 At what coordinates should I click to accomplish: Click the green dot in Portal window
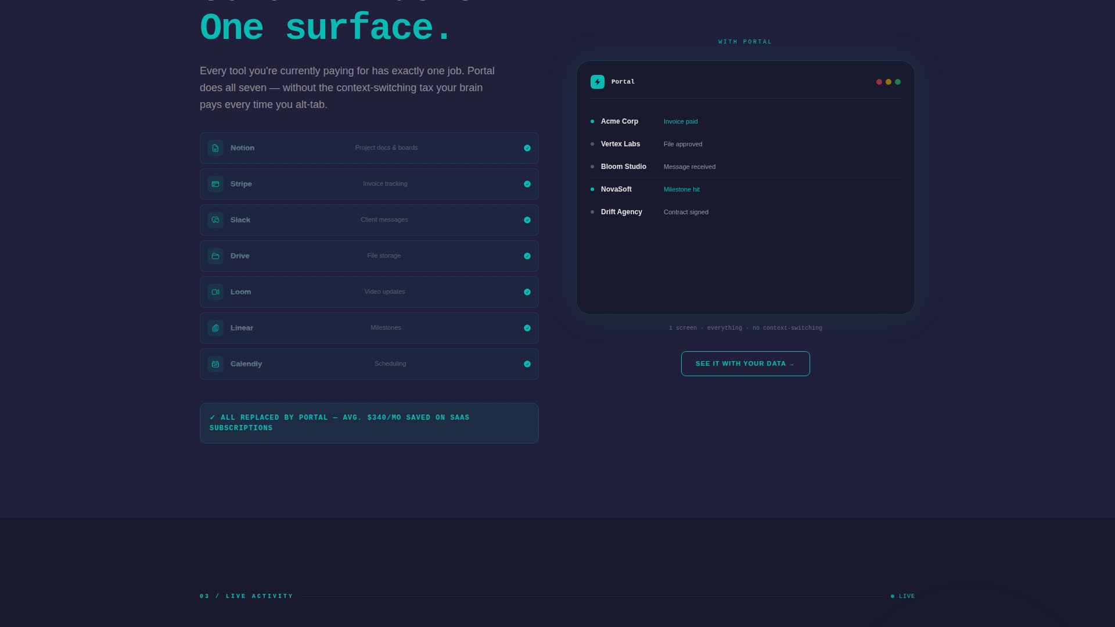click(898, 82)
